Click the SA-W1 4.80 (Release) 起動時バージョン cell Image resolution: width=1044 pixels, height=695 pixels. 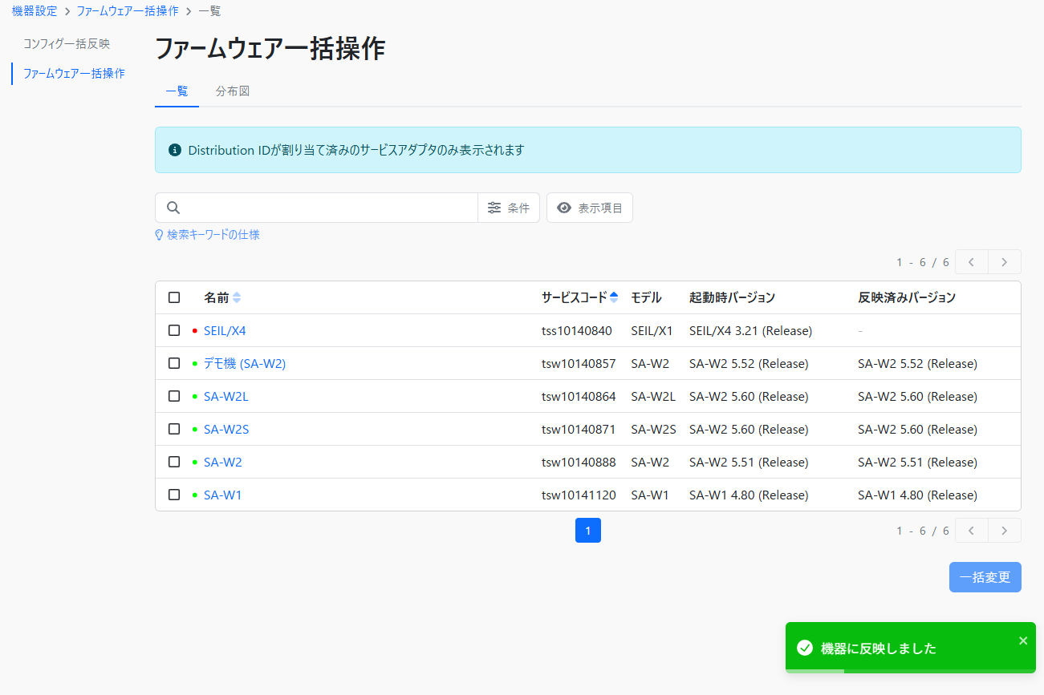tap(749, 495)
